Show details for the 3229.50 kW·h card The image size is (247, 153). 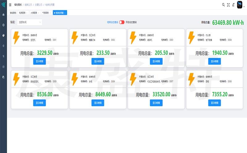(40, 61)
